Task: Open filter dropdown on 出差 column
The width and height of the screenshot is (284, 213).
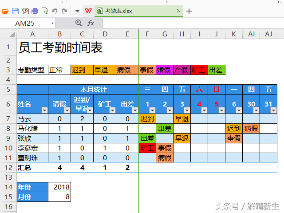Action: [x=135, y=110]
